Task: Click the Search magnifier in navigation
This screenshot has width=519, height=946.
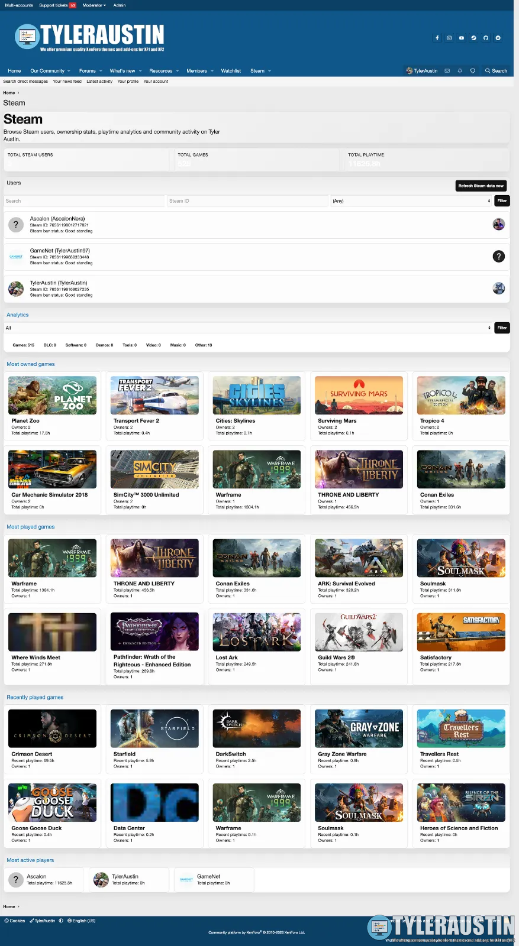Action: (496, 71)
